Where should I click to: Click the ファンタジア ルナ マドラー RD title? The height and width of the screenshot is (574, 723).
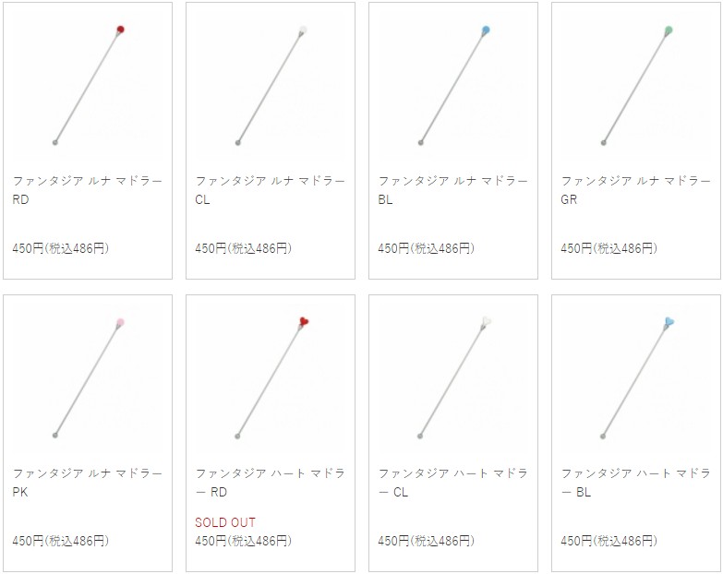88,190
